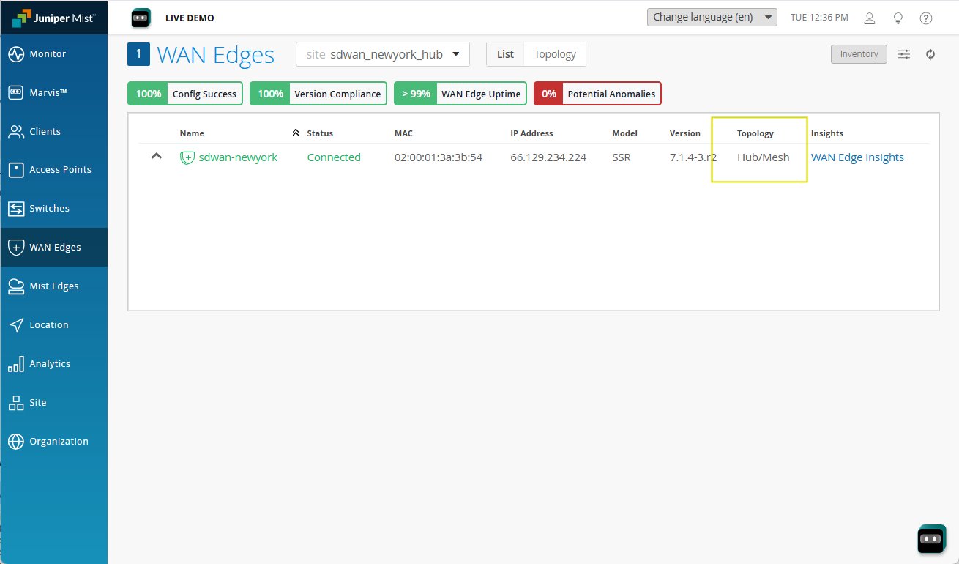Click the Insights column header
The height and width of the screenshot is (564, 959).
(x=827, y=133)
